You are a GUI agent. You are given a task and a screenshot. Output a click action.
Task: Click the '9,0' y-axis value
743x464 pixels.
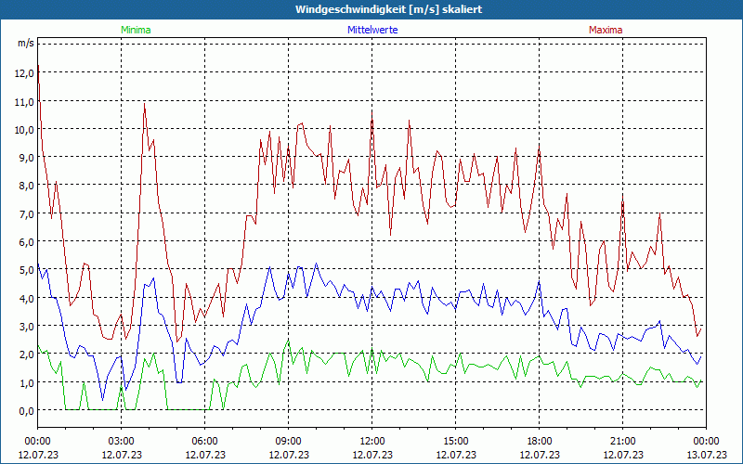28,158
